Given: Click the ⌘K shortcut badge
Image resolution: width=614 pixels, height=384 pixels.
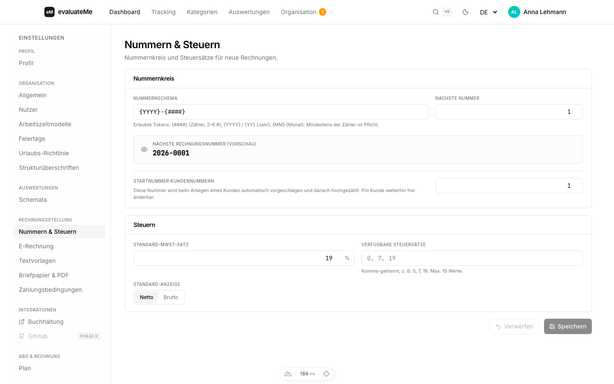Looking at the screenshot, I should point(447,12).
